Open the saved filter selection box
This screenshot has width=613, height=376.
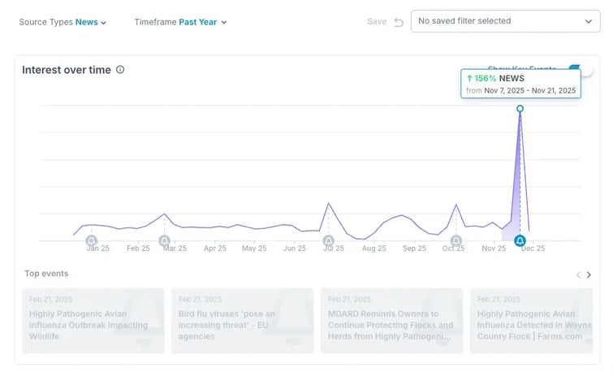(x=505, y=21)
